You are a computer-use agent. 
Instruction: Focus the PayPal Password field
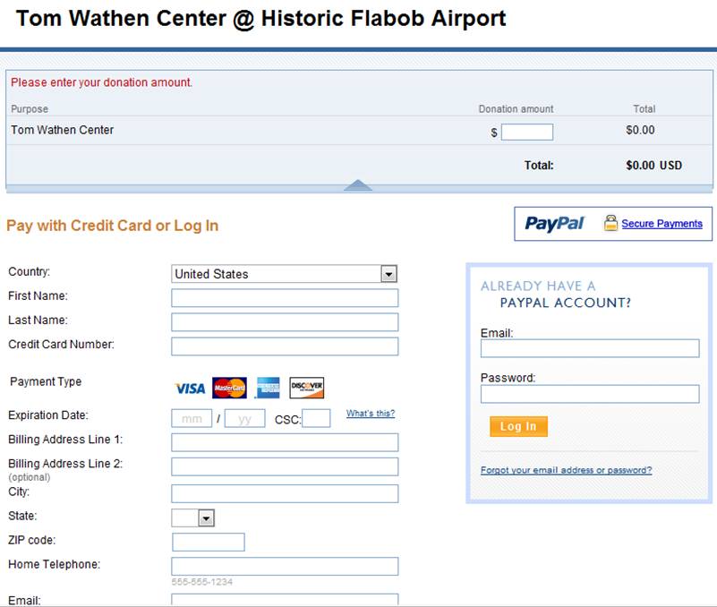tap(590, 394)
